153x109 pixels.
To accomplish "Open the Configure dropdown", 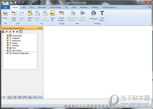I will 93,16.
